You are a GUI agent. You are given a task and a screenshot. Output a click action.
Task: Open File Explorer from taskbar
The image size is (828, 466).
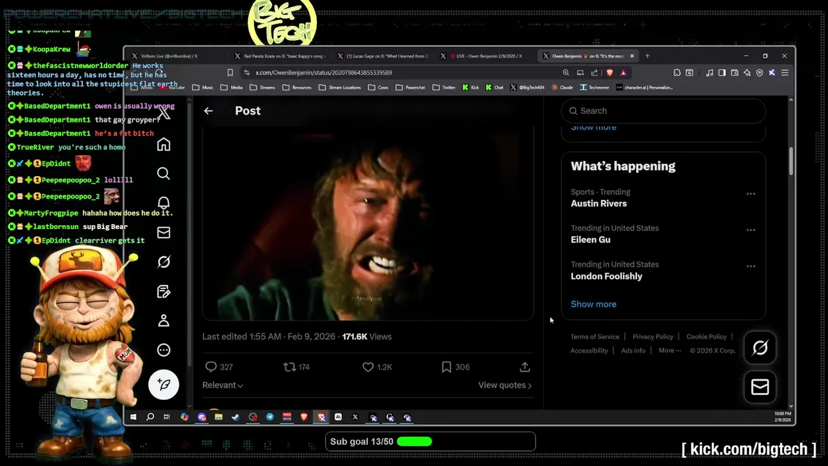tap(219, 417)
